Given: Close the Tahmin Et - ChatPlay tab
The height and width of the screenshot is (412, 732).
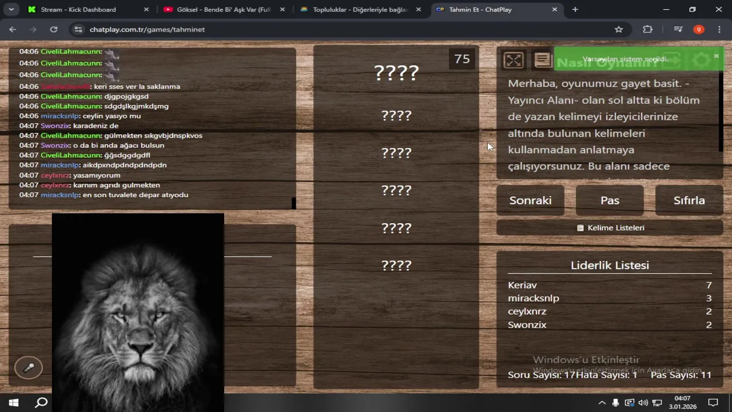Looking at the screenshot, I should (554, 9).
